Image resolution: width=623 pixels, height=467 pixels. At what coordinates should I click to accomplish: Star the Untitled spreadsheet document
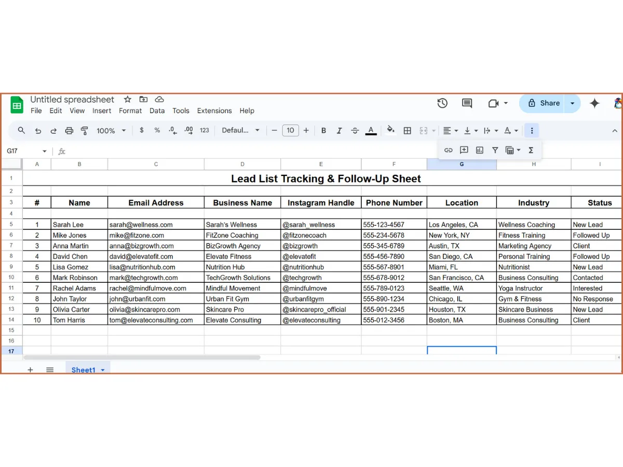pyautogui.click(x=127, y=99)
